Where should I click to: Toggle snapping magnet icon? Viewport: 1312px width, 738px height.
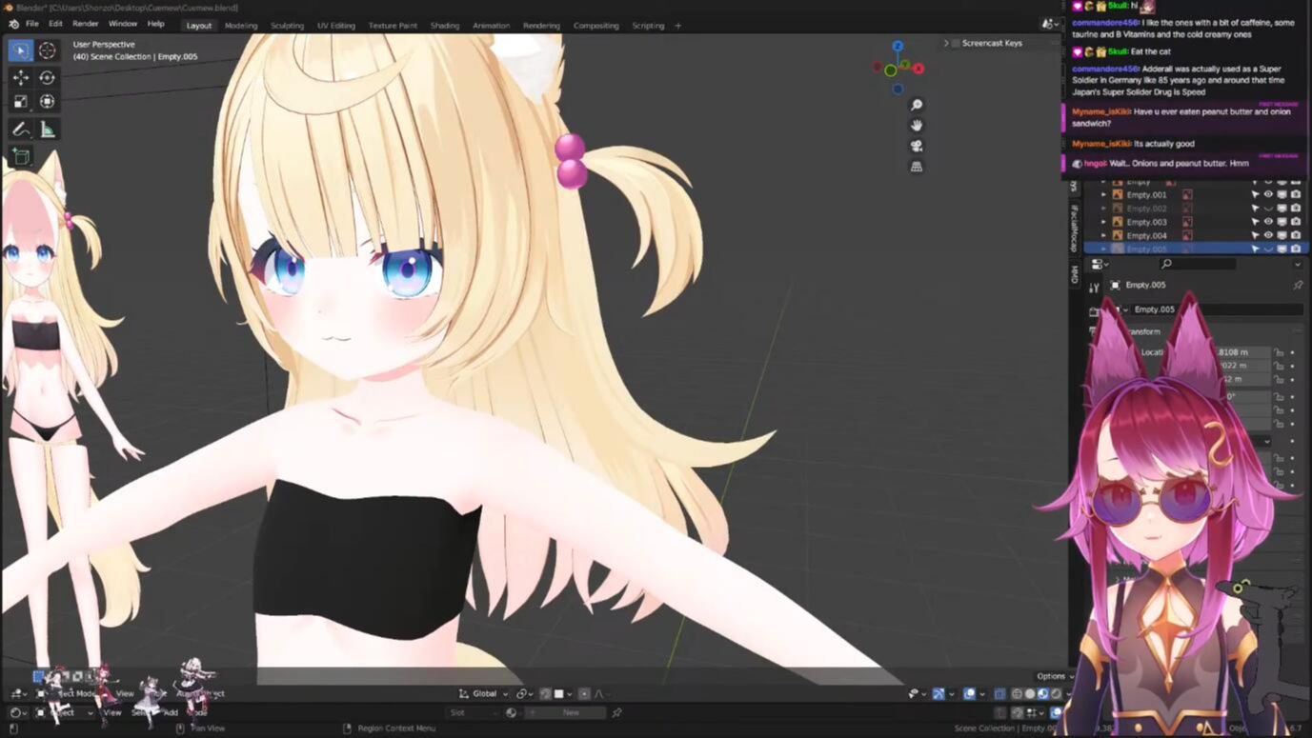pyautogui.click(x=546, y=694)
